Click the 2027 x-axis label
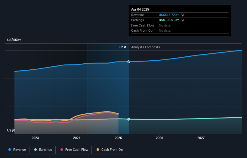This screenshot has height=158, width=247. [x=201, y=138]
